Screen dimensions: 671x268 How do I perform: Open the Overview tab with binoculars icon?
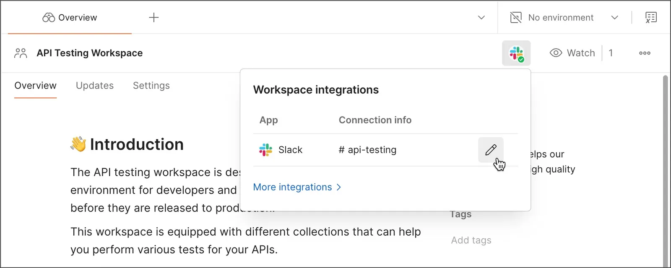[x=70, y=18]
